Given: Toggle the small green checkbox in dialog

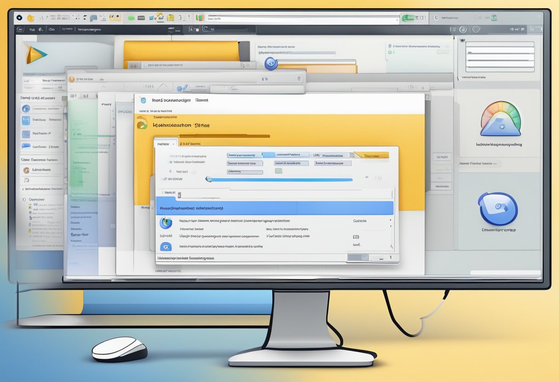Looking at the screenshot, I should coord(278,171).
